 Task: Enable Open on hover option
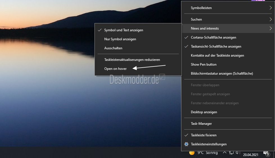138,68
